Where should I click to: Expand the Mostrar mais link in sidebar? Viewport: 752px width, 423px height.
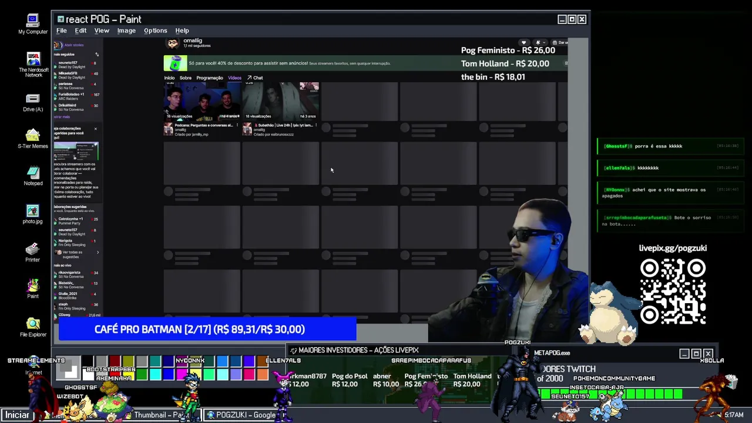pos(62,117)
